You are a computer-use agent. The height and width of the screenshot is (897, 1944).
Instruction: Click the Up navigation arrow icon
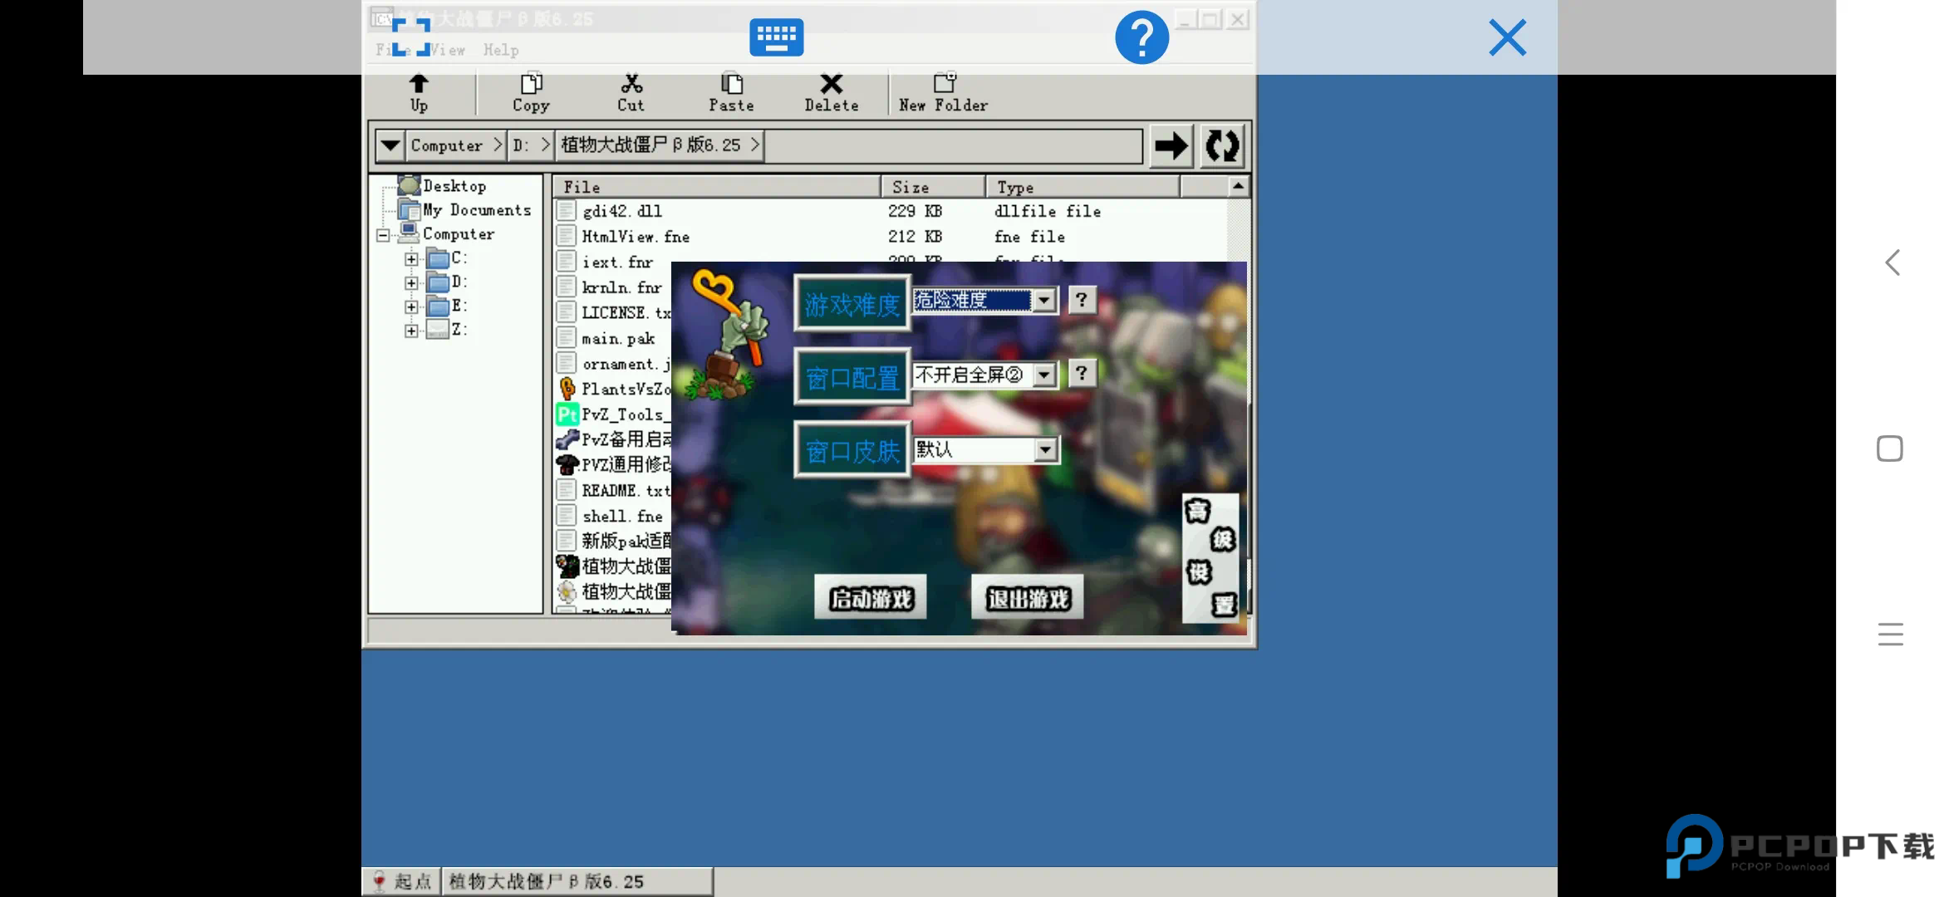[419, 85]
